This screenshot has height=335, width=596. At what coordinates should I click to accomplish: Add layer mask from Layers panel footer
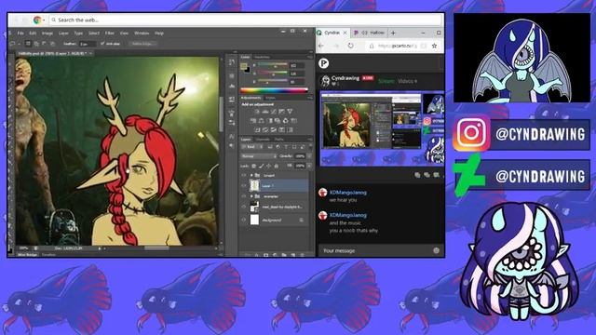[x=266, y=255]
